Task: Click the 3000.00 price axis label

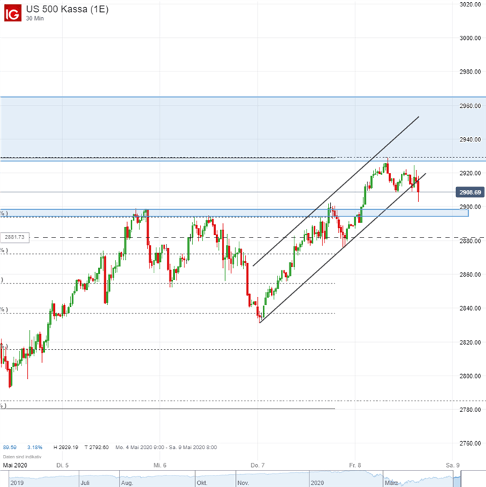Action: coord(470,38)
